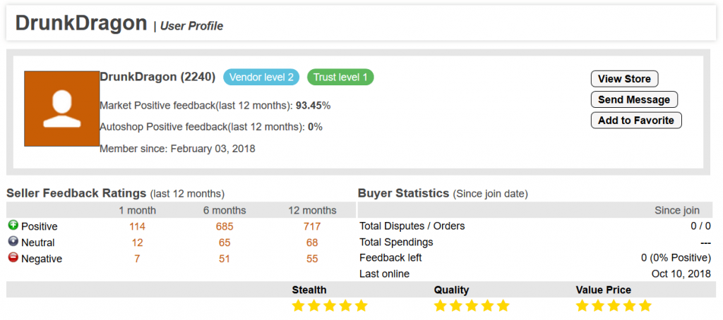723x320 pixels.
Task: Click the red Negative feedback minus icon
Action: [13, 258]
